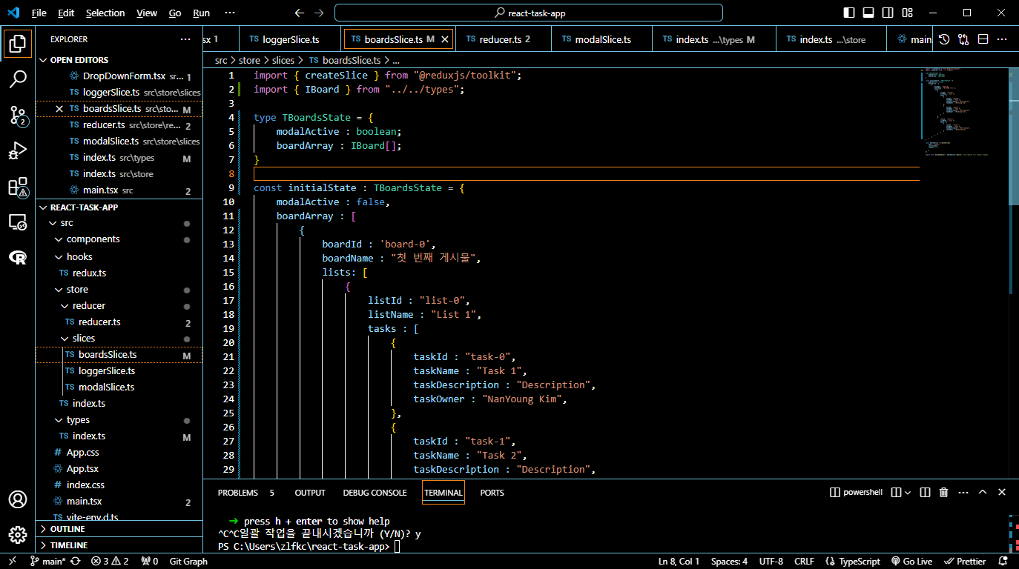This screenshot has height=569, width=1019.
Task: Open Git Graph from status bar
Action: tap(188, 562)
